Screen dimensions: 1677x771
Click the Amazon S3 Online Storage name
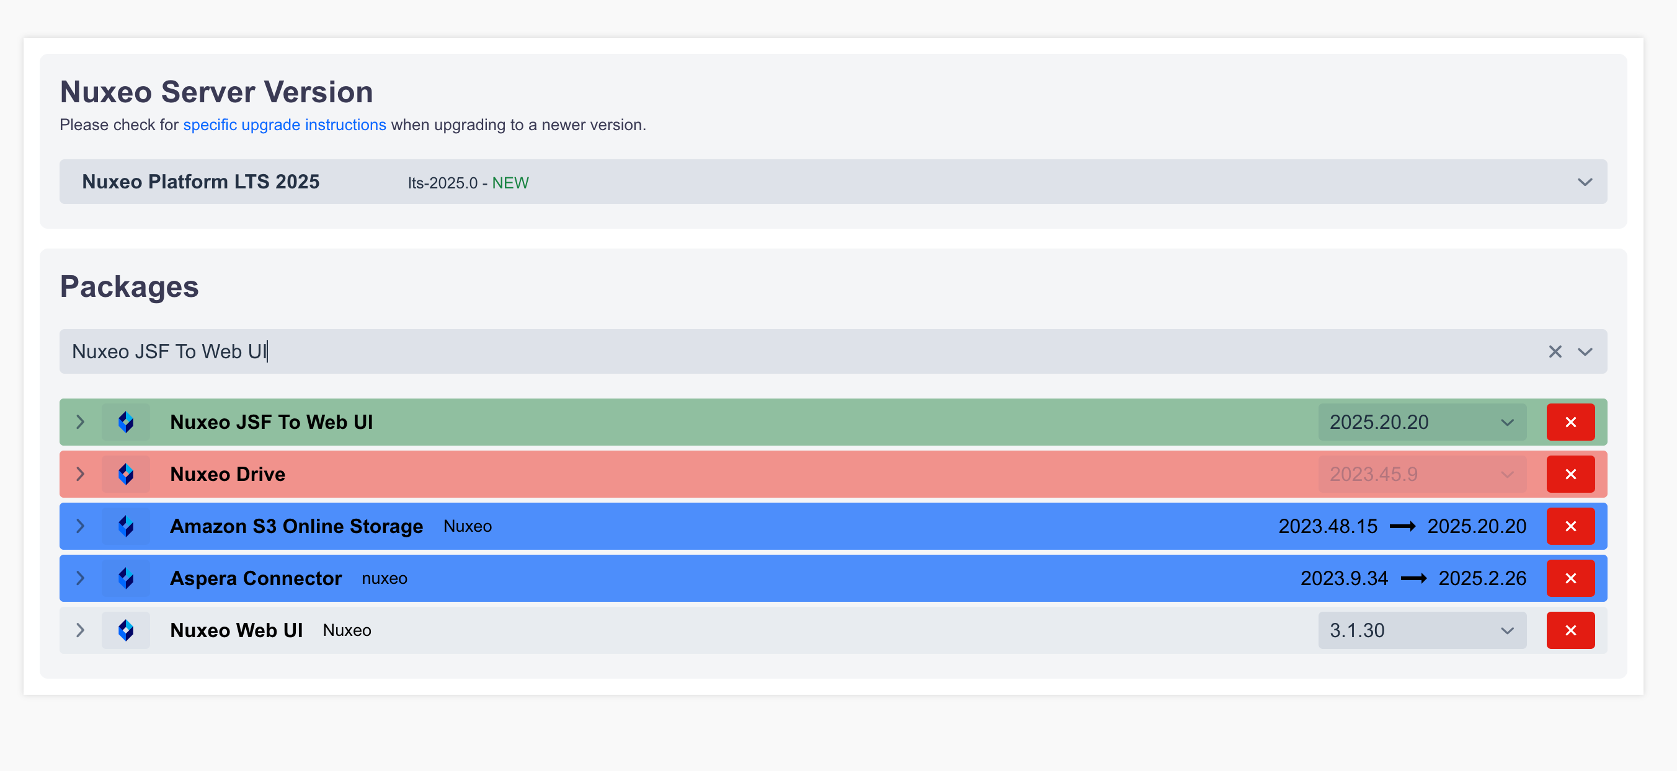pos(296,526)
